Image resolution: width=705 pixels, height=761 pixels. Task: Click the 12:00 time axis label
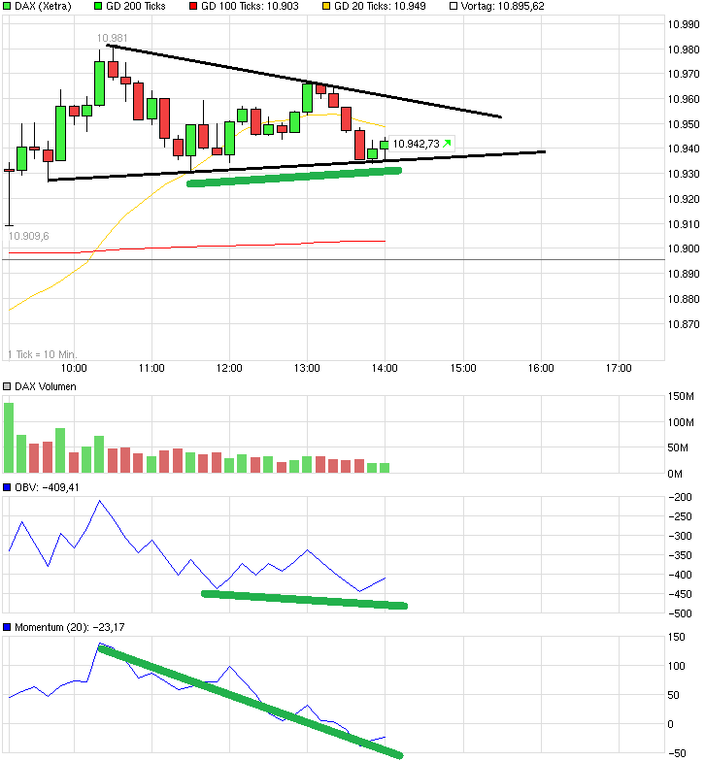point(229,368)
